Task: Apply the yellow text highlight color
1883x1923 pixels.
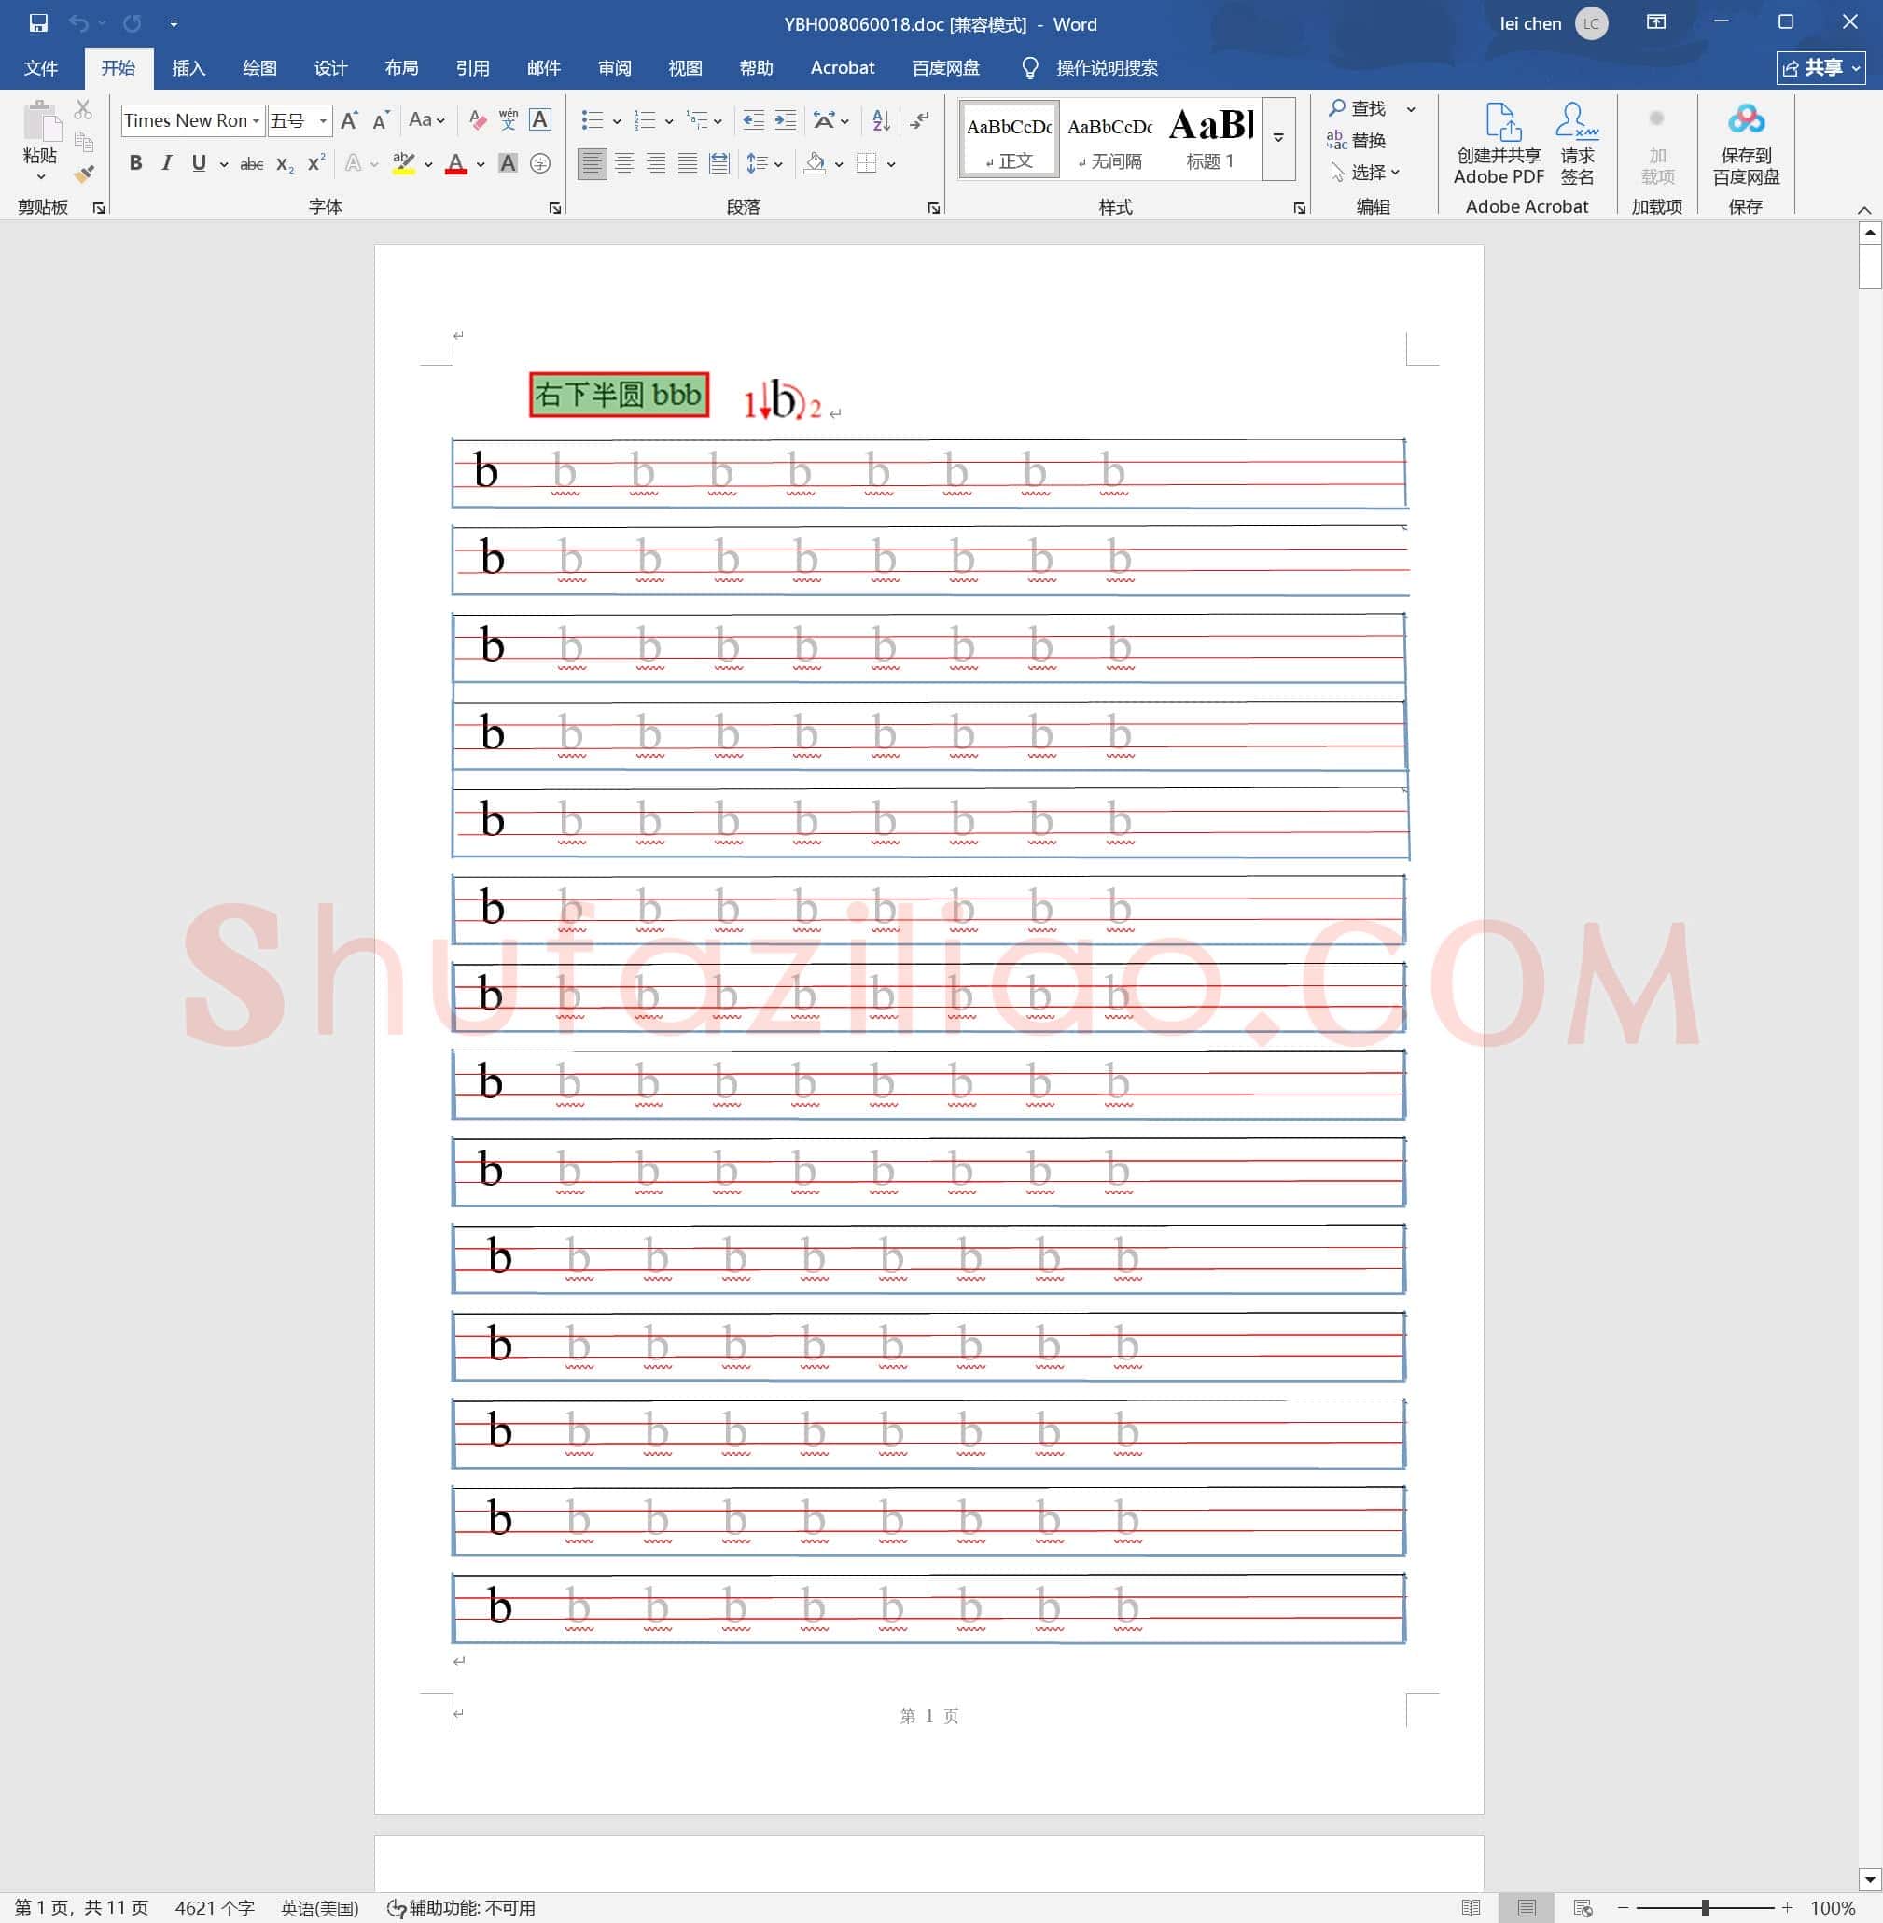Action: 403,164
